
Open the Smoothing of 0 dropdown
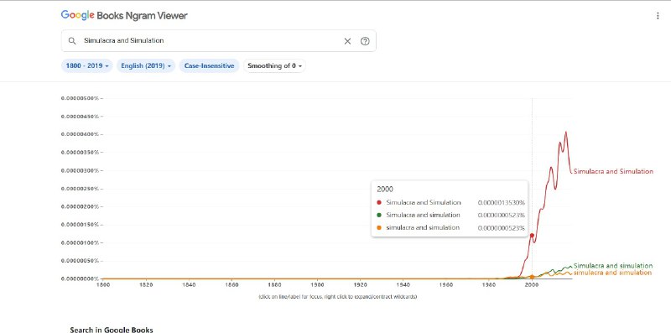pyautogui.click(x=275, y=66)
